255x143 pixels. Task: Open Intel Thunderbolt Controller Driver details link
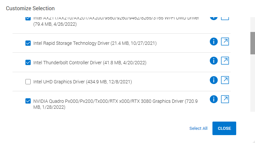[225, 61]
